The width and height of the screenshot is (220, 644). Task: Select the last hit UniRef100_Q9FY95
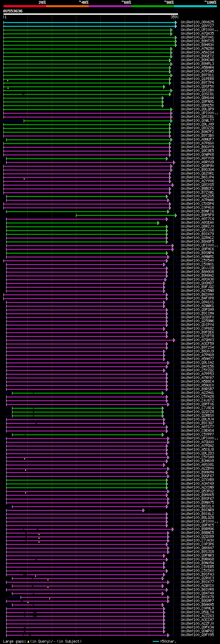tap(197, 635)
